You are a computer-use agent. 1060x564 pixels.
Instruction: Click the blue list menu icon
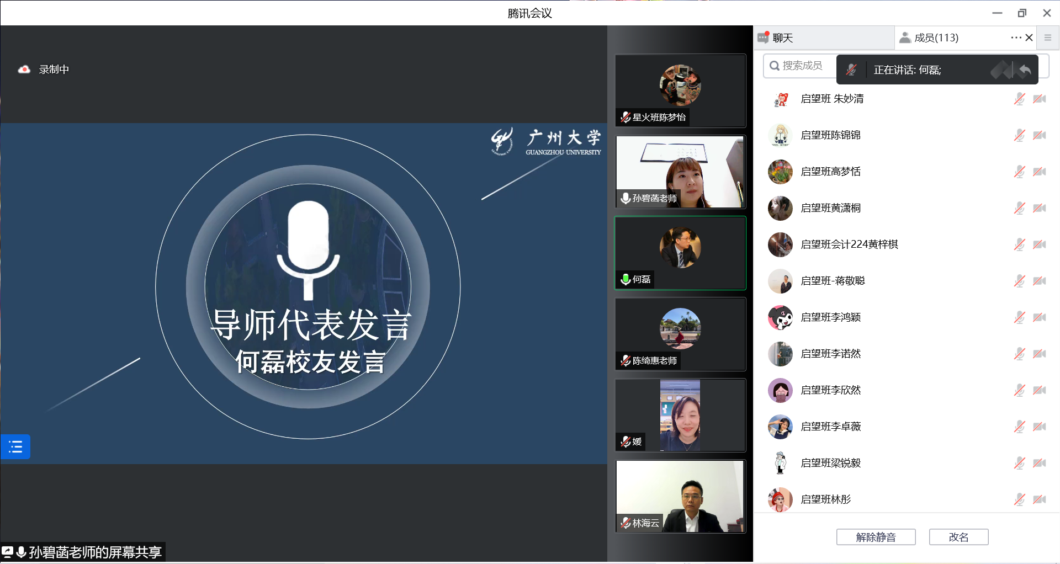click(x=15, y=447)
